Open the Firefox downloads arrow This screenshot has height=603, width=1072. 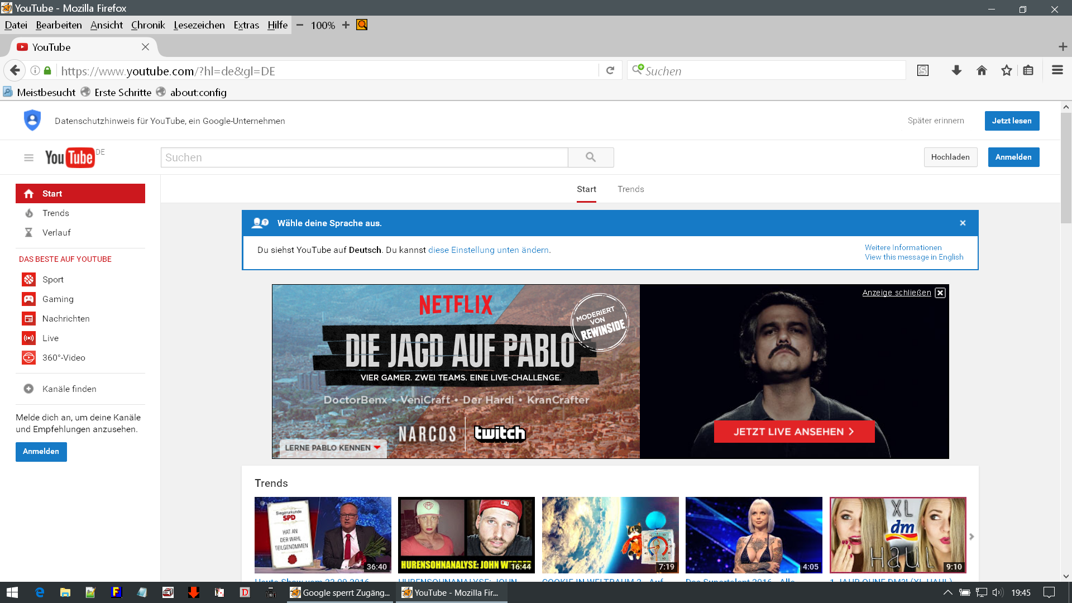coord(956,70)
